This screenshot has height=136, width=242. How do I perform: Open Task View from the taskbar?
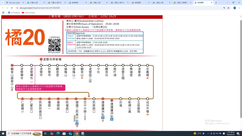click(x=45, y=133)
